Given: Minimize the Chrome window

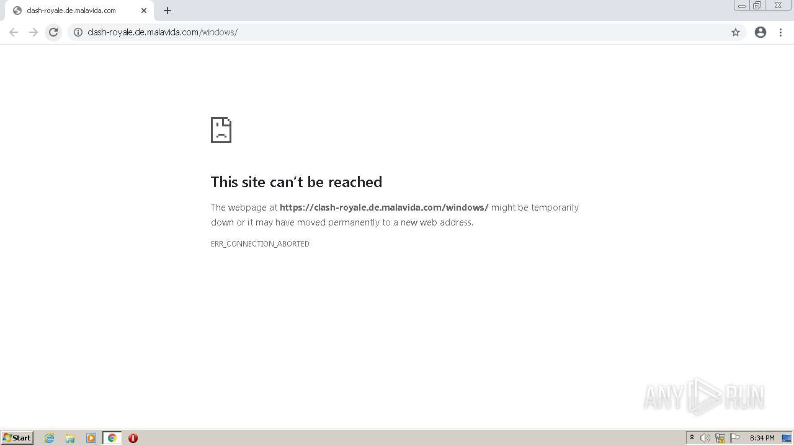Looking at the screenshot, I should coord(742,6).
